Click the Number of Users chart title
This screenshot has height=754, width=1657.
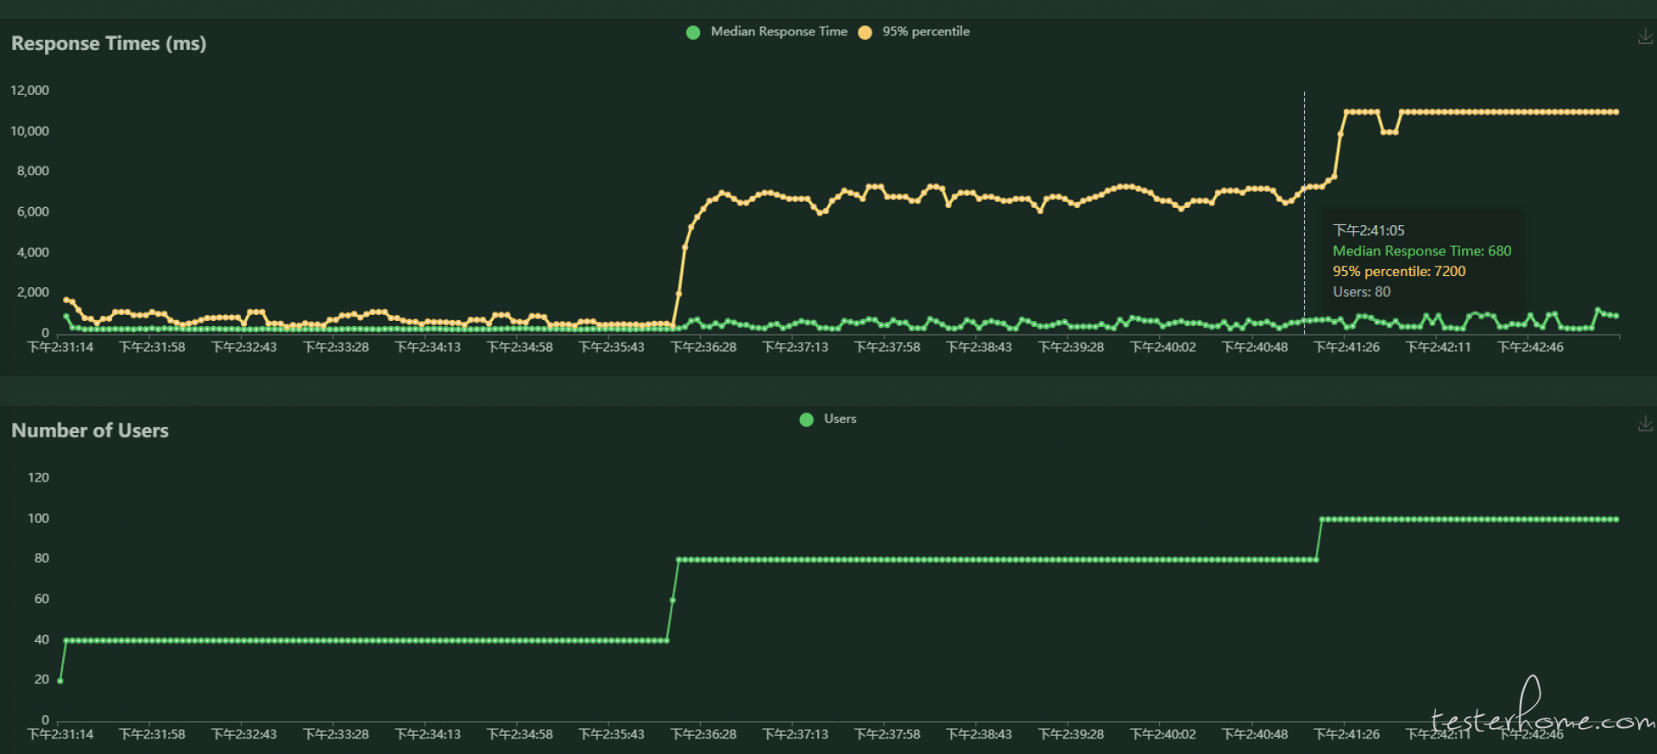(90, 430)
